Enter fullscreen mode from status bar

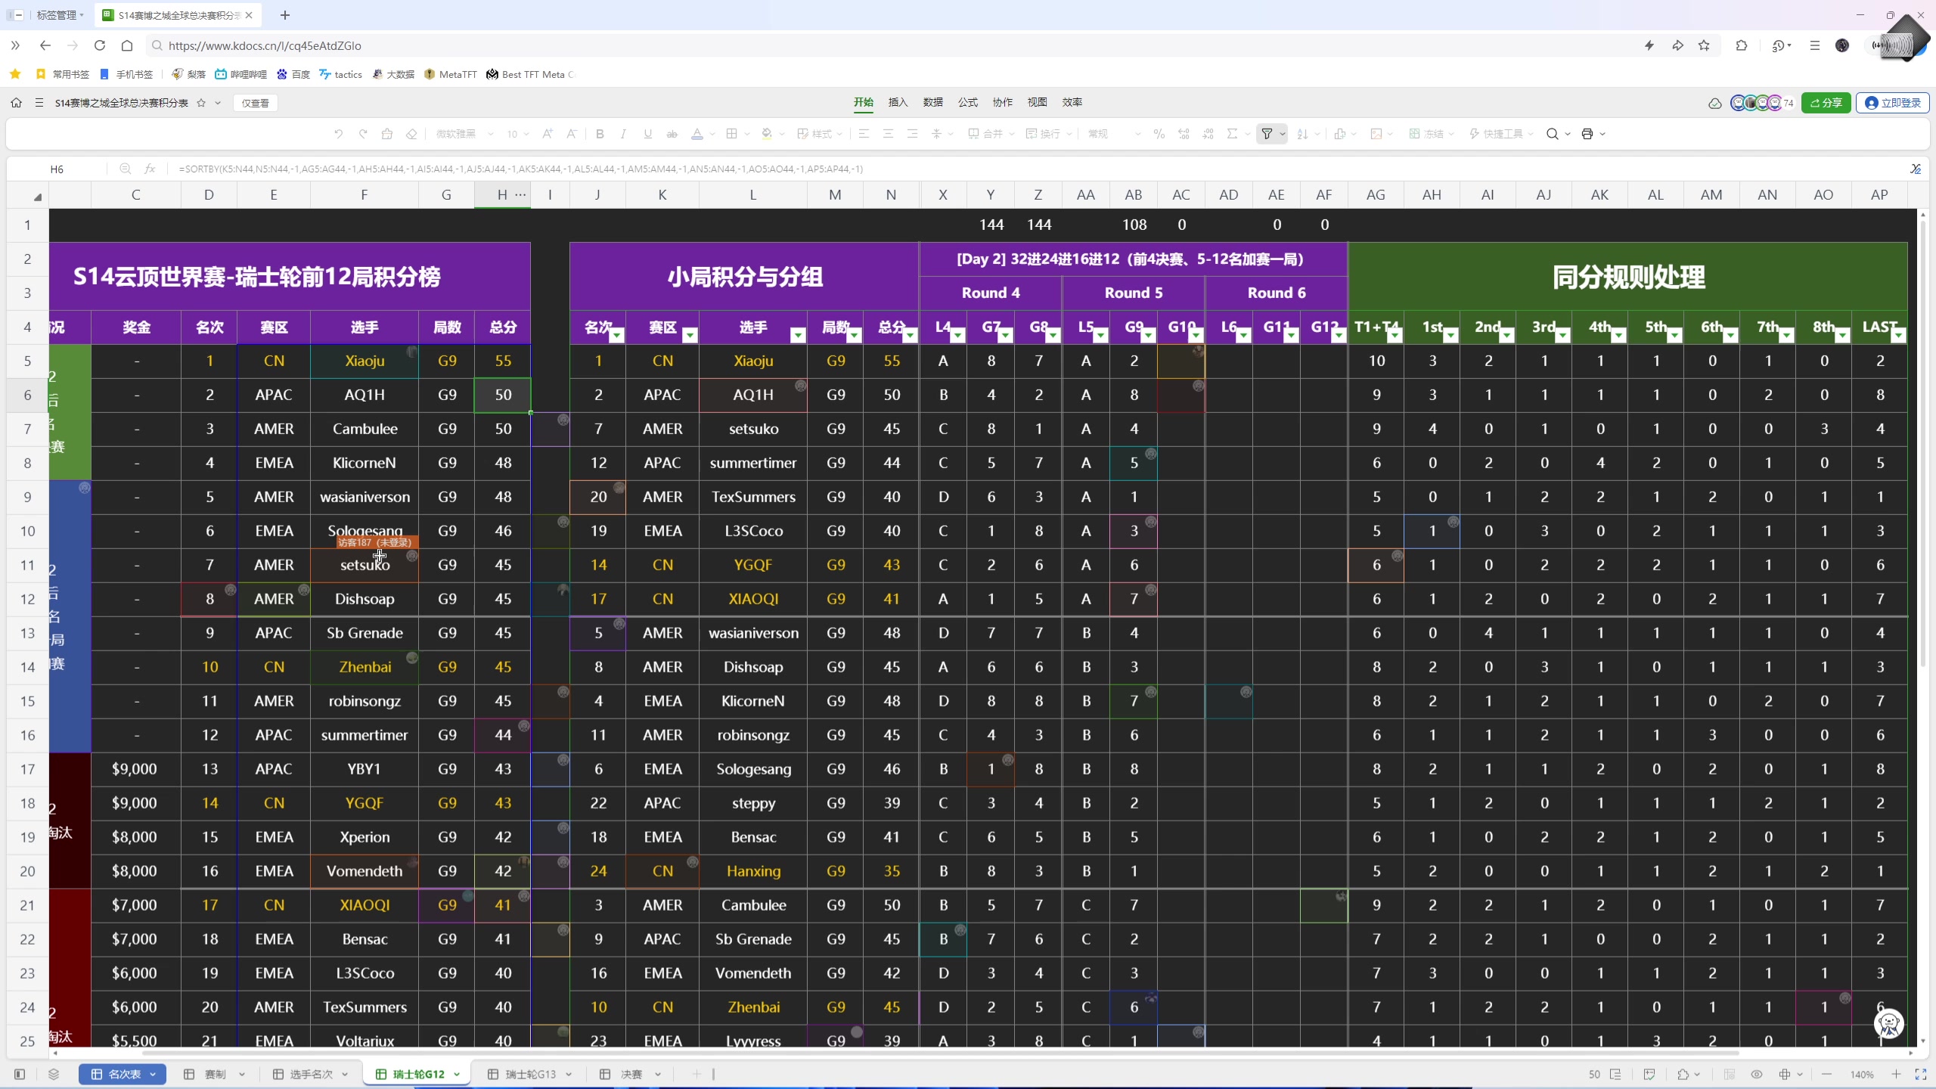click(1920, 1074)
